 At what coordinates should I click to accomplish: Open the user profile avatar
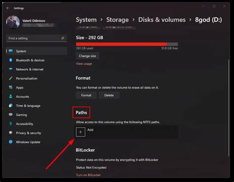click(13, 22)
